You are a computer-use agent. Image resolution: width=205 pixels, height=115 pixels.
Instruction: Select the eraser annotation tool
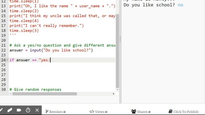pos(10,110)
